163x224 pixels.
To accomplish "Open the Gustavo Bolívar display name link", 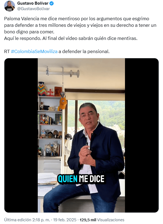I will click(x=33, y=3).
